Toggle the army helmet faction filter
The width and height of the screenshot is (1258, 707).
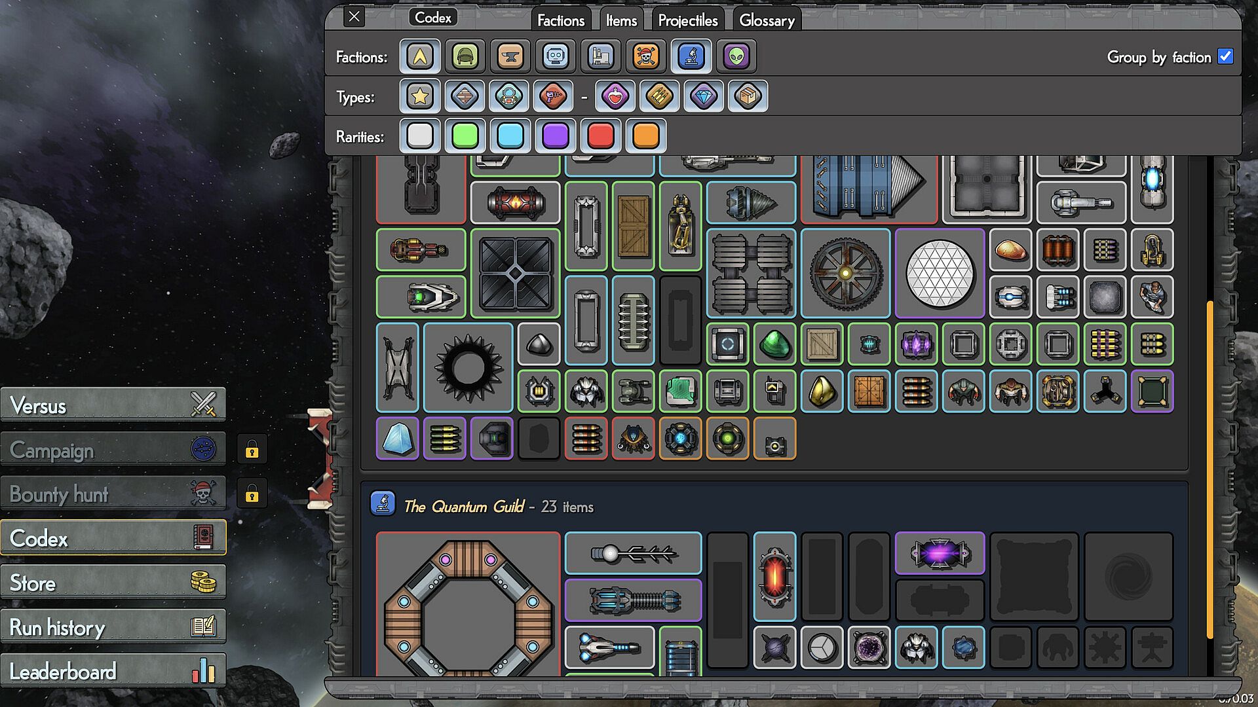465,57
